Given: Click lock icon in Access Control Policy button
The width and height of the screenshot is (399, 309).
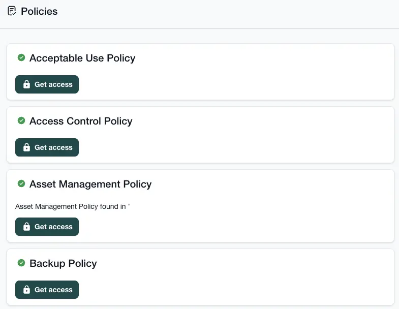Looking at the screenshot, I should (27, 148).
